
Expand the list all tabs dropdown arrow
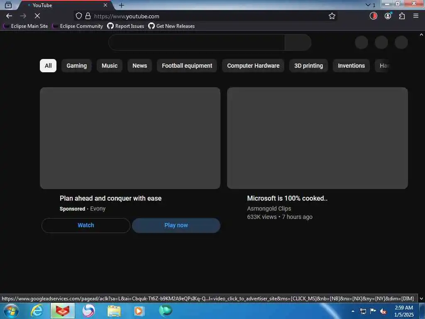click(x=368, y=5)
